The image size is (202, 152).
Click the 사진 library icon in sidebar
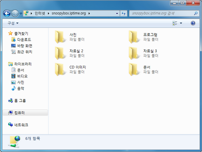[13, 82]
